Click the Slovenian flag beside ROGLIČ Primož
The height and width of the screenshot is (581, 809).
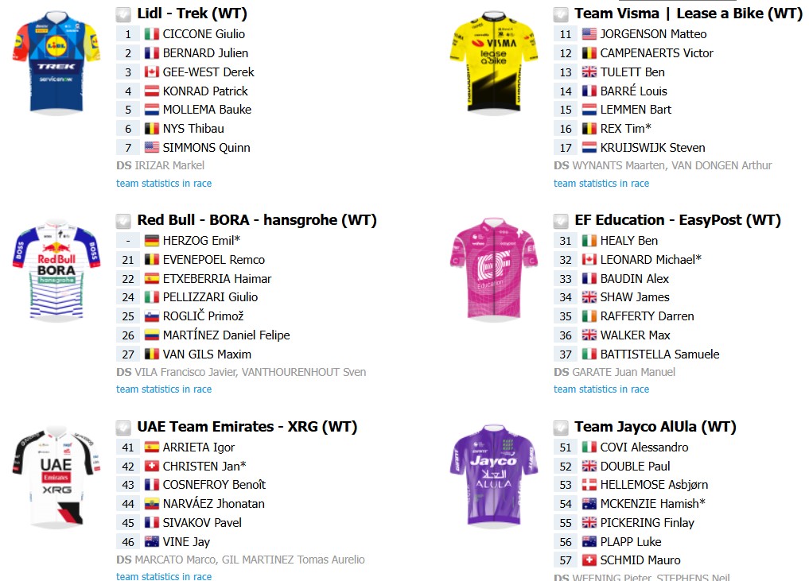coord(152,316)
